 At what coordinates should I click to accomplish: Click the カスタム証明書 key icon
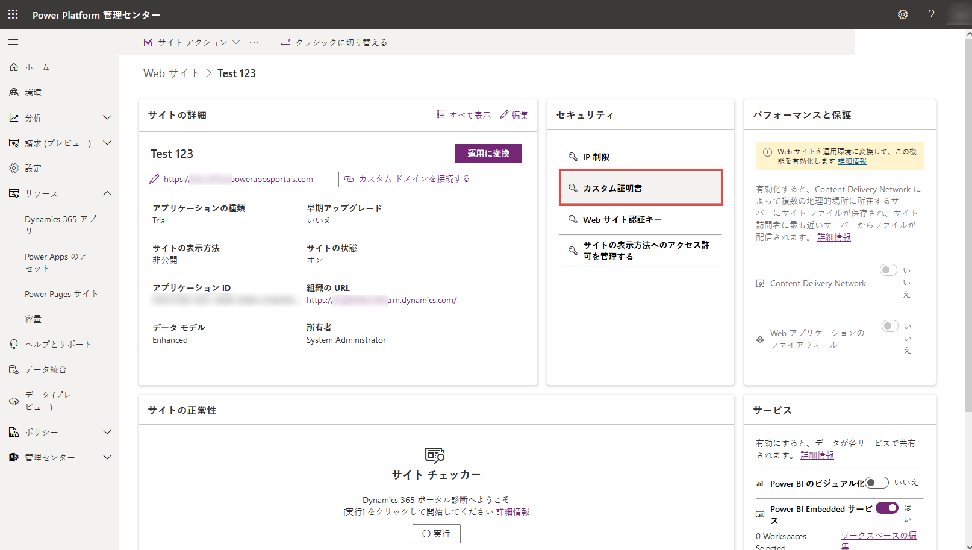tap(573, 188)
